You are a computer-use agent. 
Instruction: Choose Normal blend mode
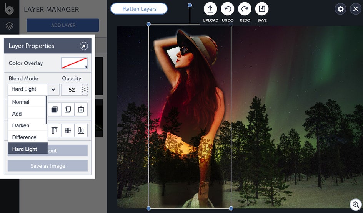click(27, 102)
